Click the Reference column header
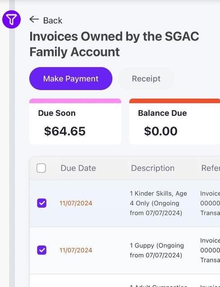This screenshot has width=220, height=287. [x=211, y=168]
